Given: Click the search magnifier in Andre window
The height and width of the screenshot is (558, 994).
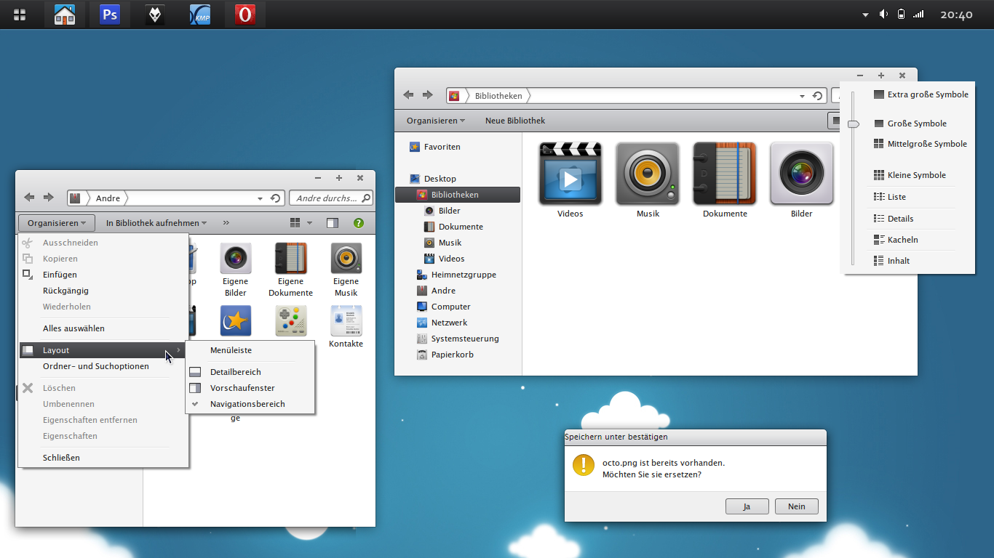Looking at the screenshot, I should point(366,198).
